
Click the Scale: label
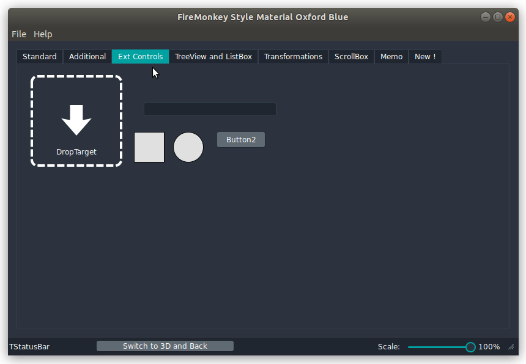tap(389, 346)
